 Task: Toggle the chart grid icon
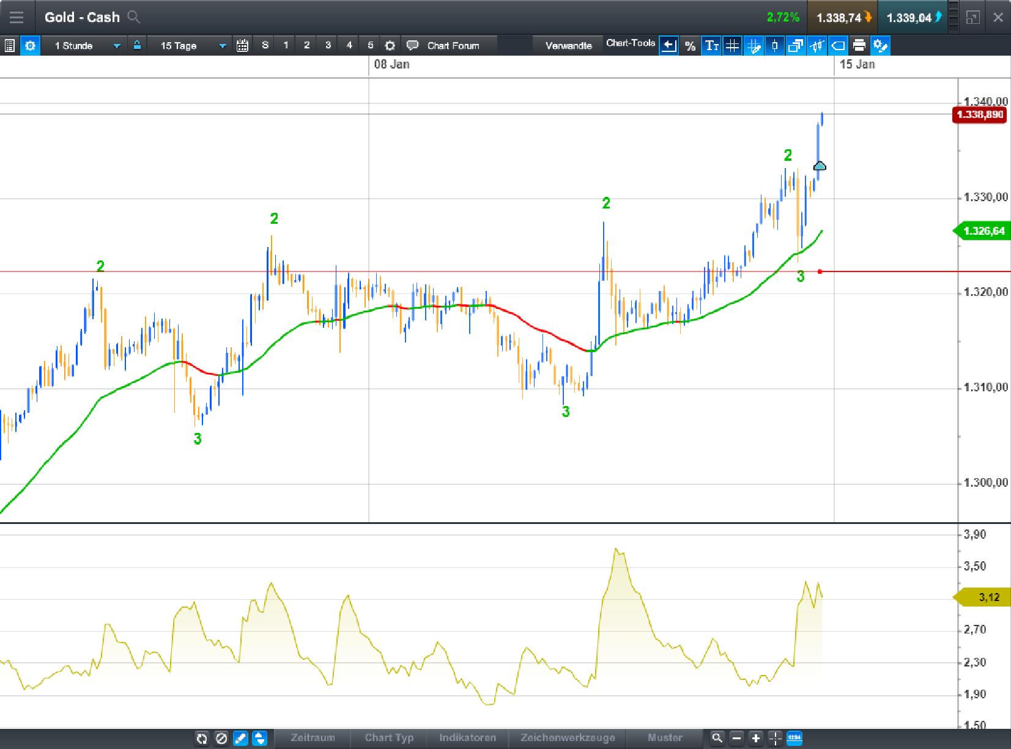[x=733, y=45]
